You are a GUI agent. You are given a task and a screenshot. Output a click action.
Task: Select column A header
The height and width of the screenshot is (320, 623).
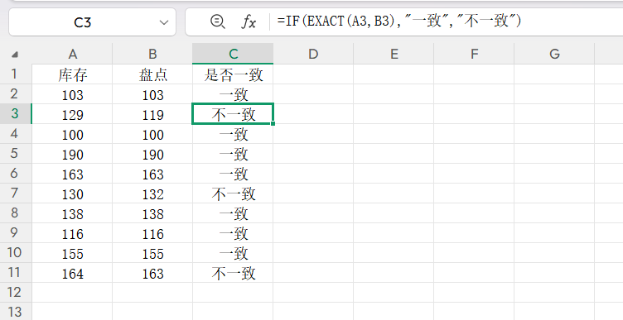[x=72, y=54]
